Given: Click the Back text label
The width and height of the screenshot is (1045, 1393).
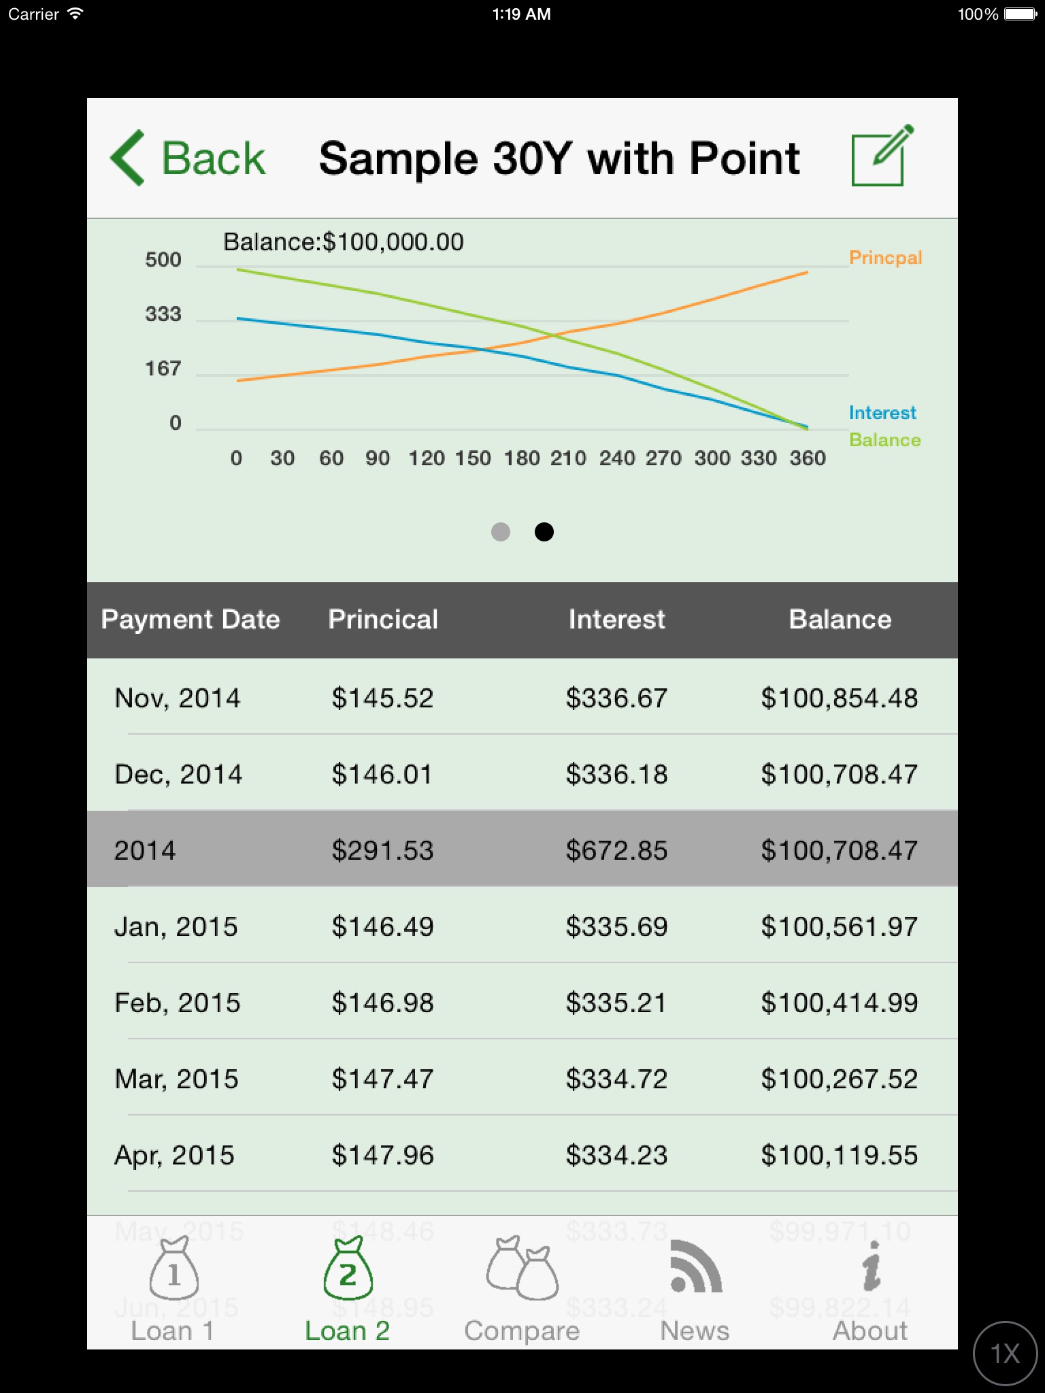Looking at the screenshot, I should click(213, 159).
